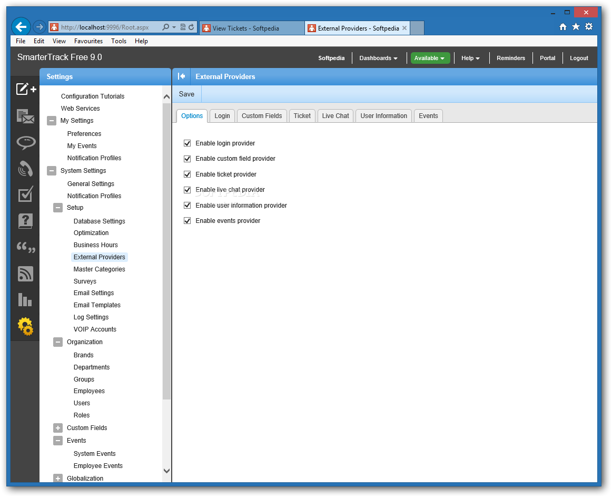Uncheck Enable live chat provider
Viewport: 612px width, 497px height.
click(187, 190)
